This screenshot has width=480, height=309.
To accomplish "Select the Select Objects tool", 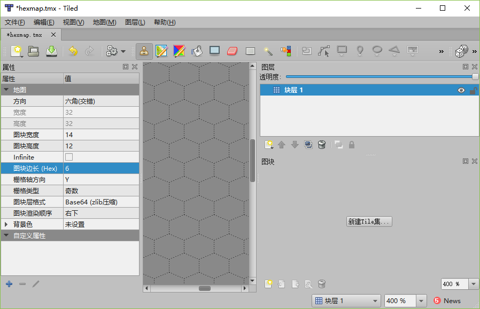I will coord(306,51).
